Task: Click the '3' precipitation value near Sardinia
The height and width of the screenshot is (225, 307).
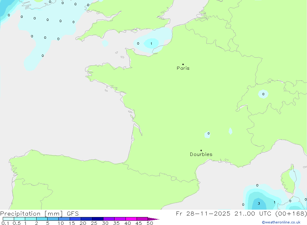Action: 259,204
